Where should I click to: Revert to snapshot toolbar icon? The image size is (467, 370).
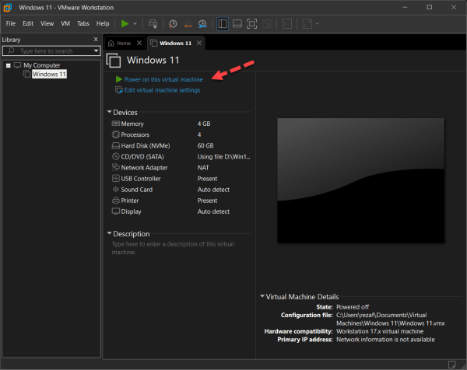188,24
